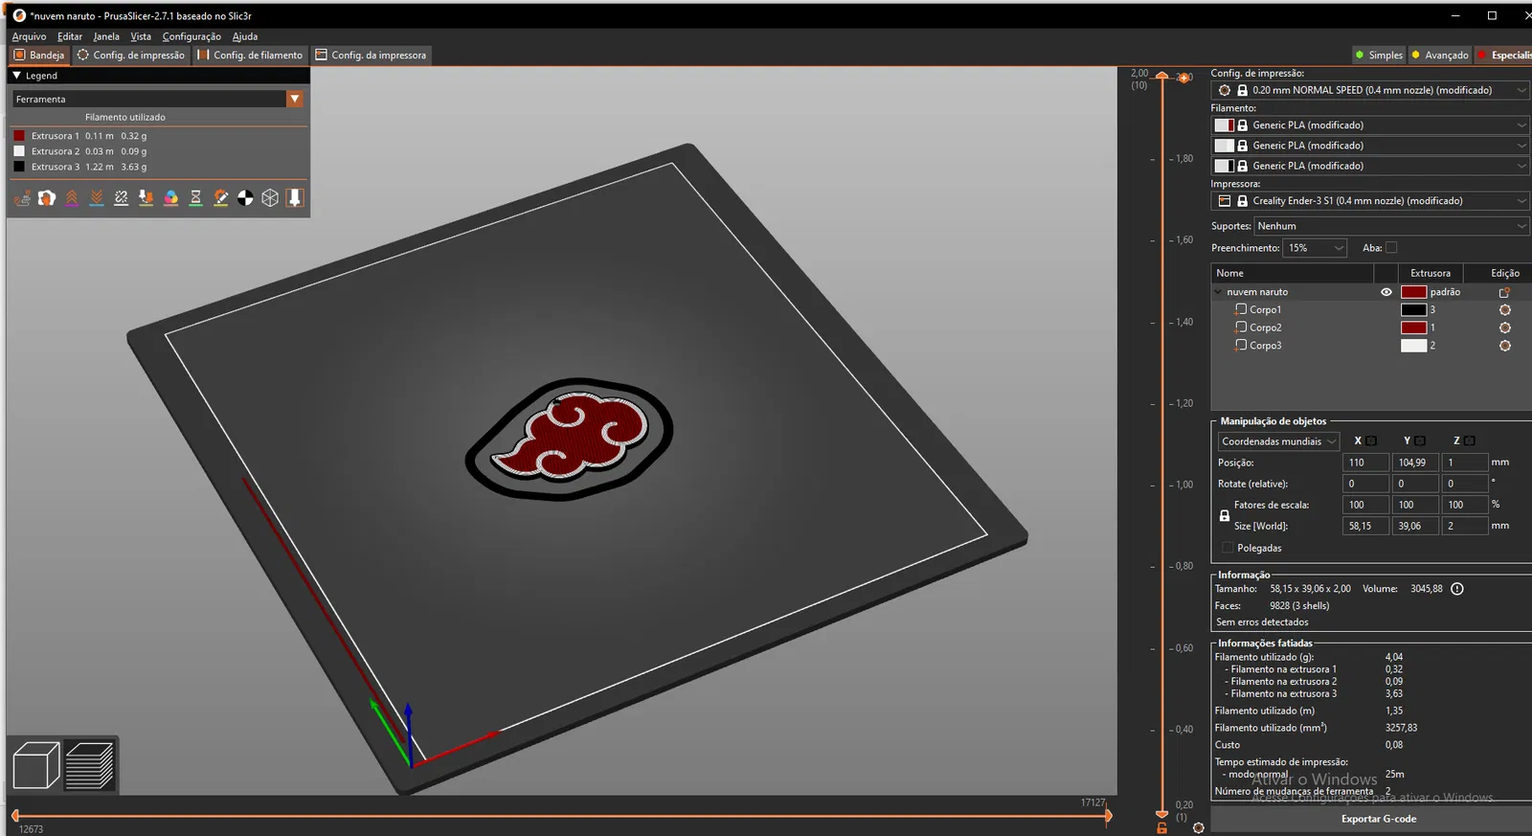Collapse the nuvem naruto object tree
Viewport: 1532px width, 836px height.
coord(1219,292)
